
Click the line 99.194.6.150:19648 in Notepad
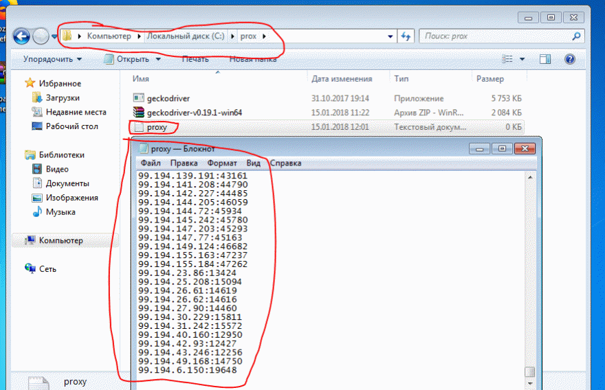pos(188,370)
